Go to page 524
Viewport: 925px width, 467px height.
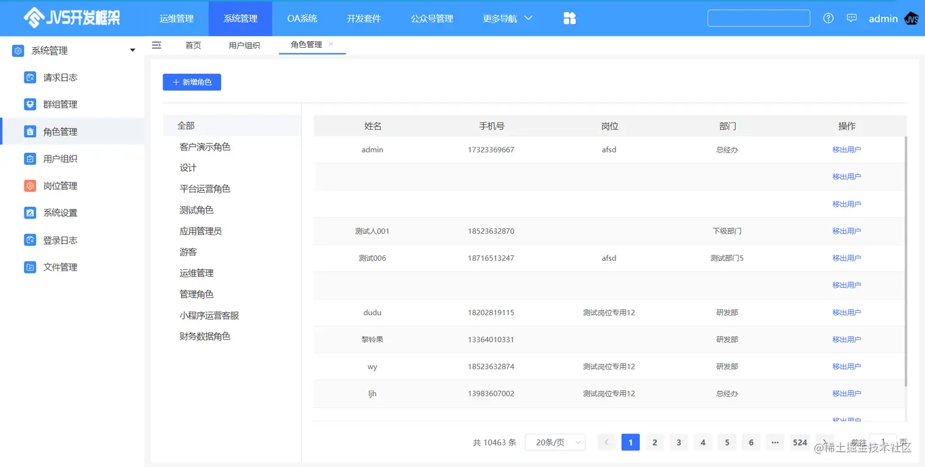[800, 443]
